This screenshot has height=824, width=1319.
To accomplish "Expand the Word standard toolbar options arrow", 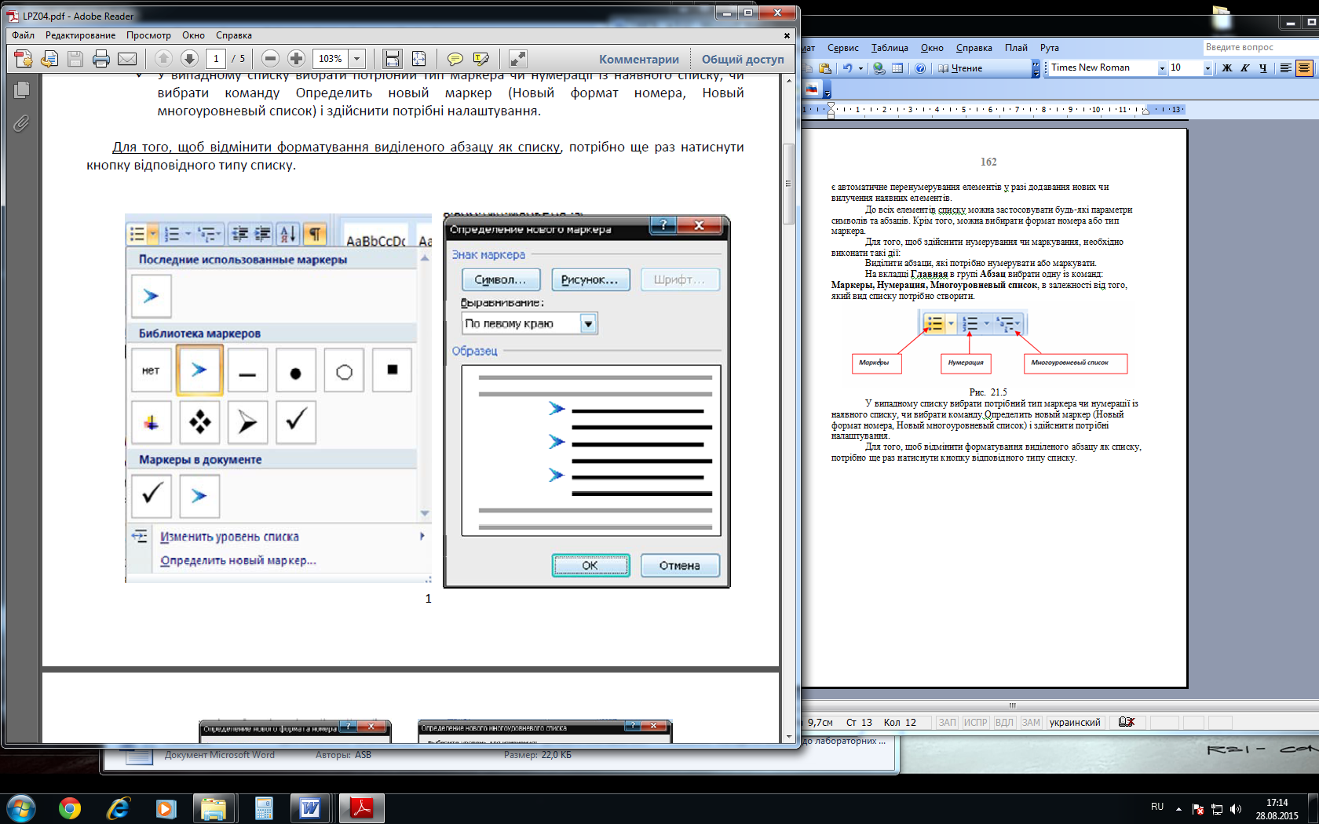I will point(1036,69).
